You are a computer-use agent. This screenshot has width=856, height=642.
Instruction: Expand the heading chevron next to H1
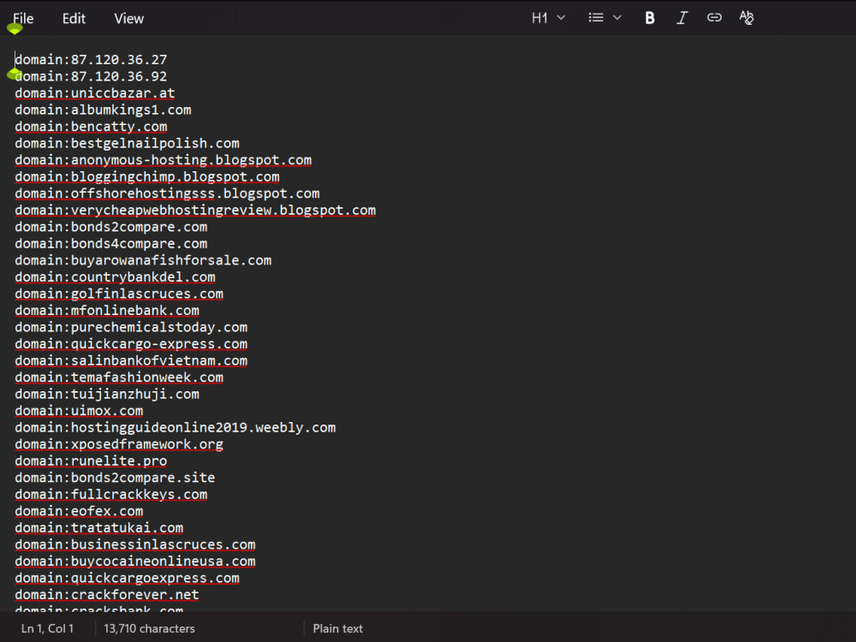pos(561,18)
